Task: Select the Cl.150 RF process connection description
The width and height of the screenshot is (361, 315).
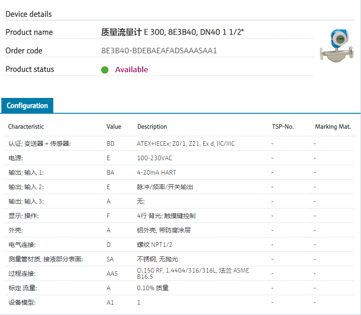Action: point(193,273)
